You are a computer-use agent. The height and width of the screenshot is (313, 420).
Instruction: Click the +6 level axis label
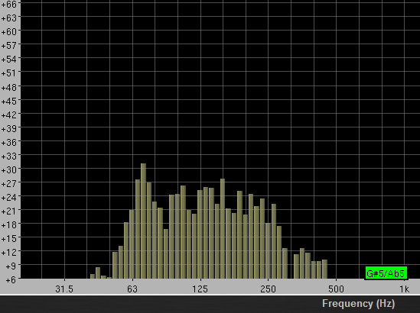point(11,280)
